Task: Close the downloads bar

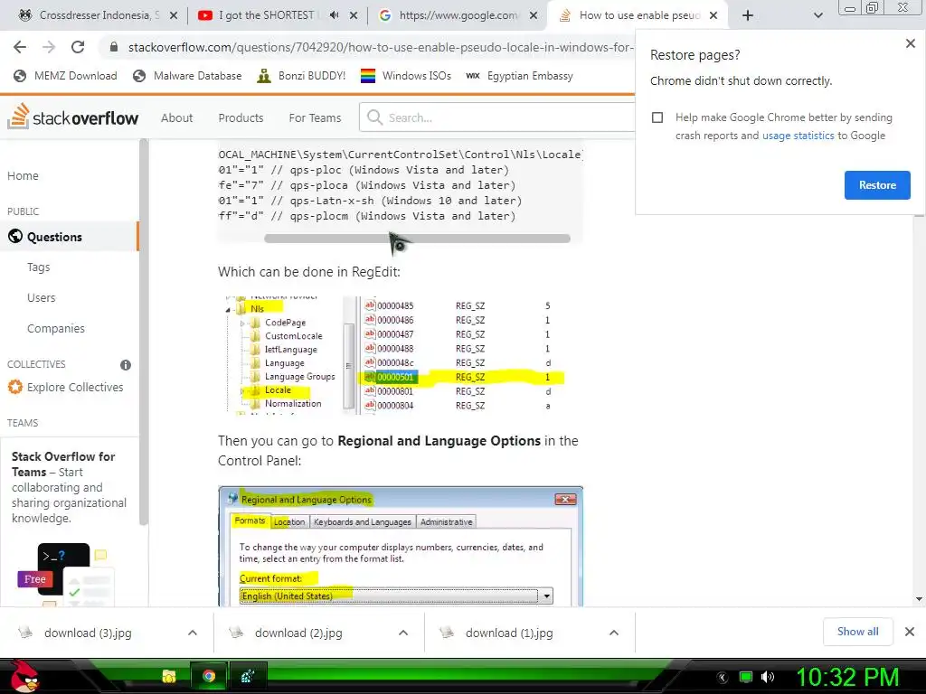Action: [x=910, y=632]
